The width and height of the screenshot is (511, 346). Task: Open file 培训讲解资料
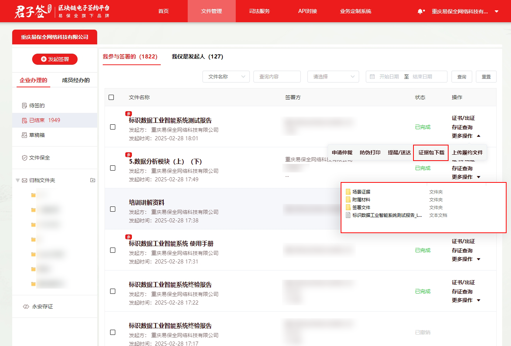[x=147, y=202]
